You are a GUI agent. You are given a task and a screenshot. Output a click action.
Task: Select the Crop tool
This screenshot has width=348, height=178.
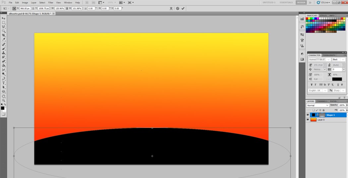tap(4, 35)
